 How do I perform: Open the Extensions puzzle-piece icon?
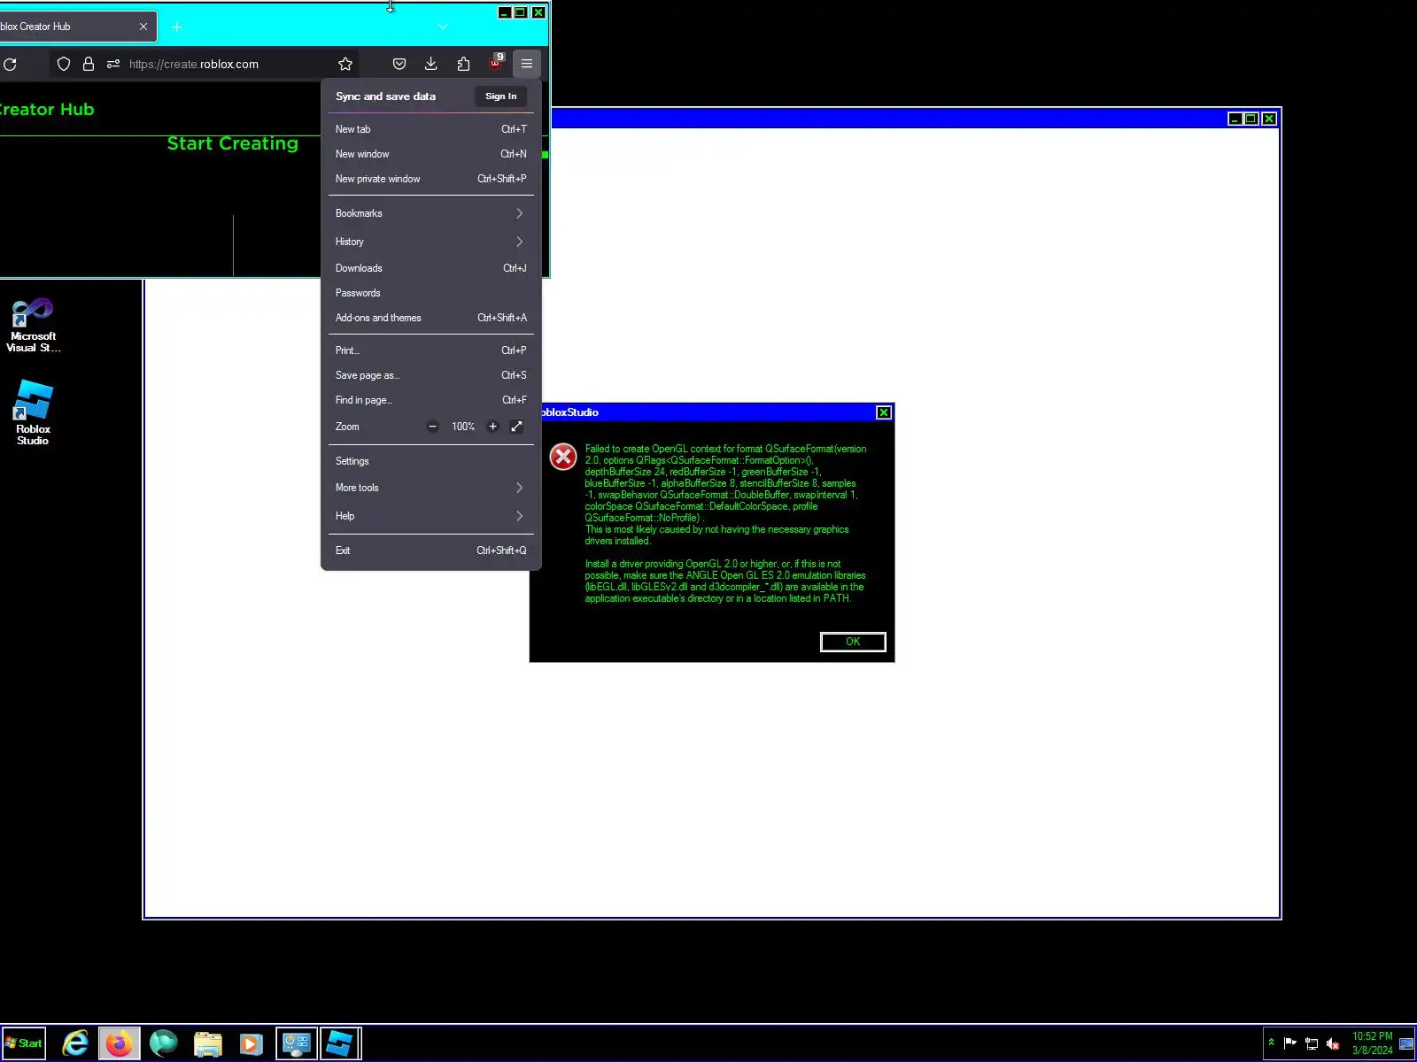463,64
